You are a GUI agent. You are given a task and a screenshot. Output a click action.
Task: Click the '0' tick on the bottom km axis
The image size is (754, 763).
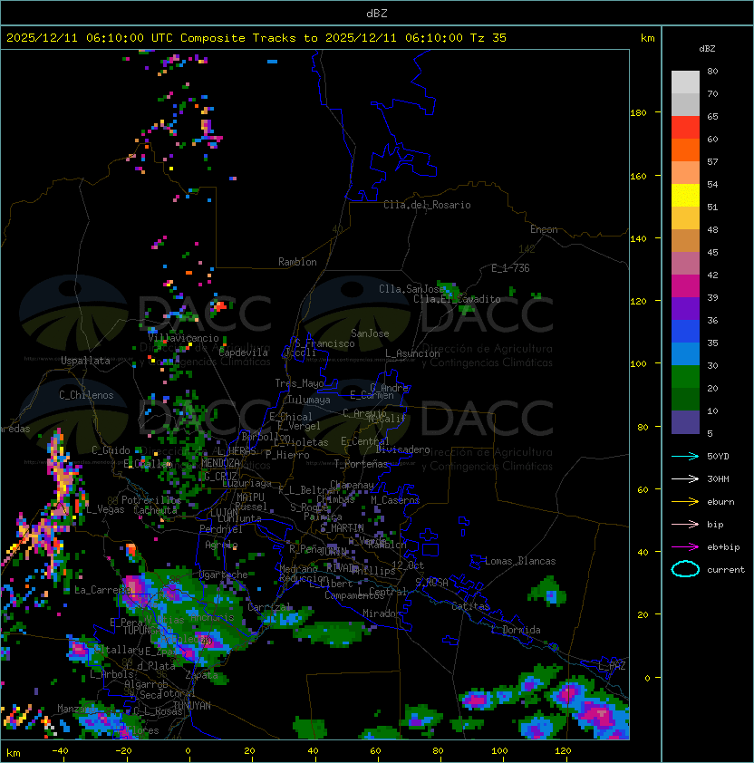click(x=188, y=751)
